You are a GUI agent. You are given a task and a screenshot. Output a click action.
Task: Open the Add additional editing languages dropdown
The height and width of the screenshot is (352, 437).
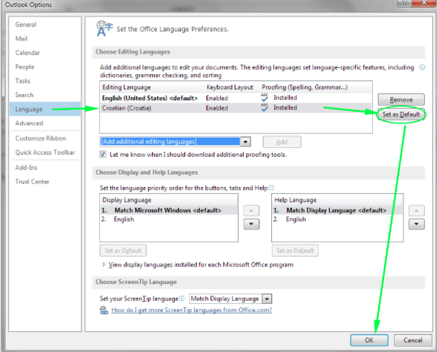pyautogui.click(x=245, y=142)
